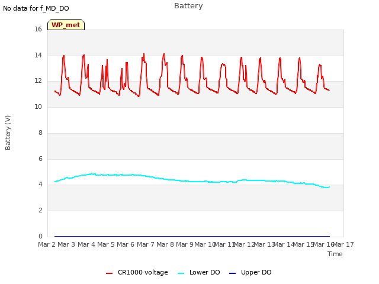The height and width of the screenshot is (284, 379).
Task: Click the Time axis label
Action: tap(335, 254)
